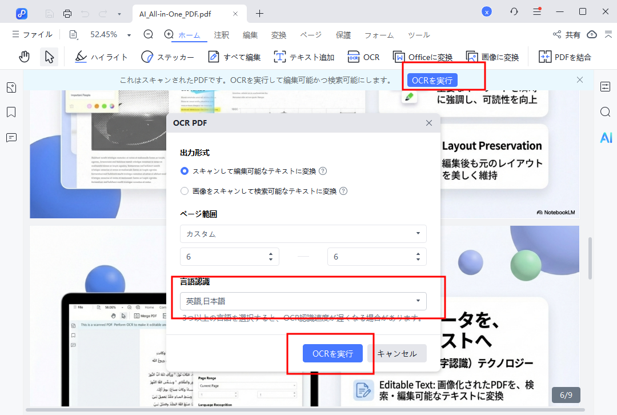Select the OCR tool in the toolbar

364,57
